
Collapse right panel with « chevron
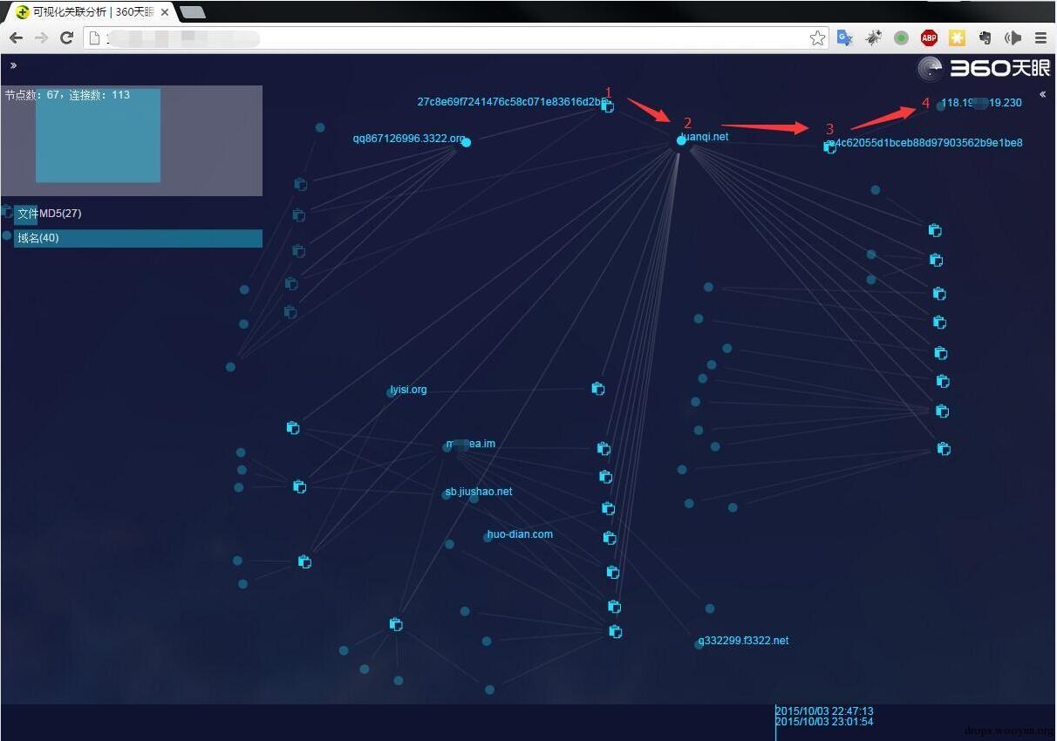1042,94
